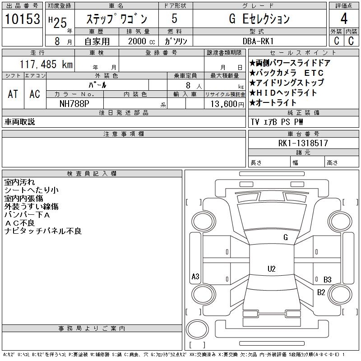Click the セールスポイント header

(x=303, y=52)
